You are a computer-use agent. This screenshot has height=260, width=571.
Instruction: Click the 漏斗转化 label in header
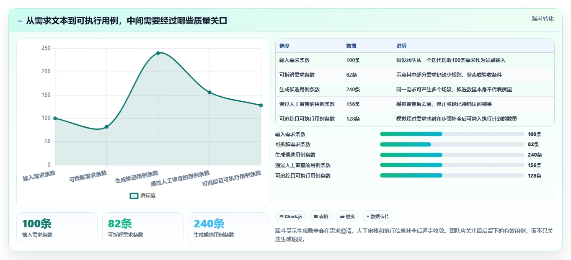pos(543,19)
